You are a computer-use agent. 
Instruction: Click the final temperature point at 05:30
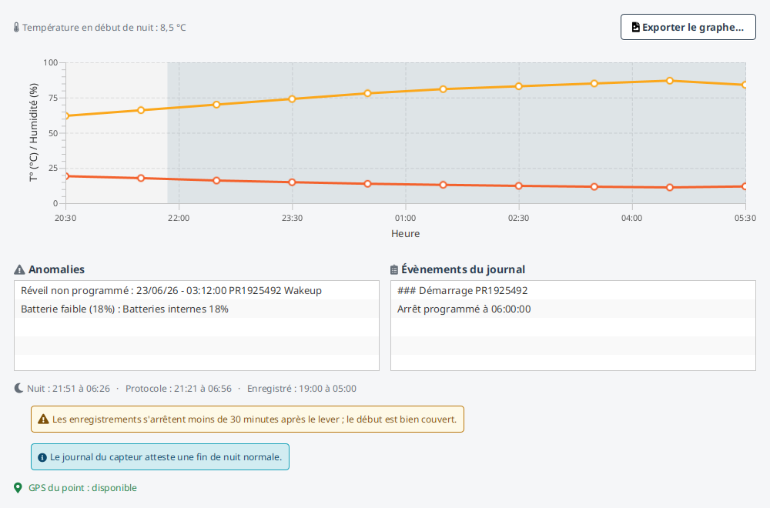tap(745, 186)
